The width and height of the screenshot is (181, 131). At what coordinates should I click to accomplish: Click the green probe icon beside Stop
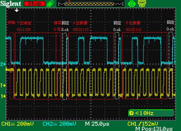coord(50,4)
